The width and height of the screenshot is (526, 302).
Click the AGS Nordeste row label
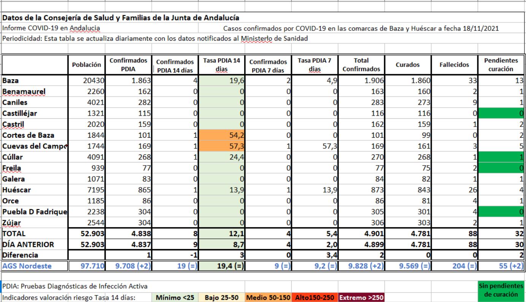click(35, 265)
